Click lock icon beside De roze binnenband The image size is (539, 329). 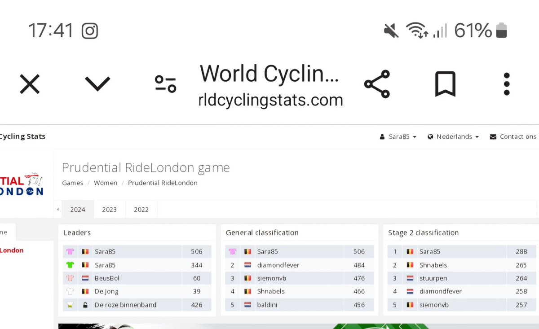[85, 305]
